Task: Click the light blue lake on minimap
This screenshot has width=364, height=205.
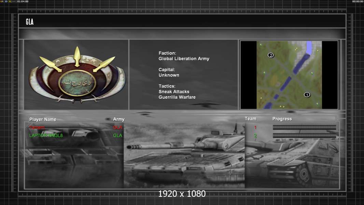Action: (309, 47)
